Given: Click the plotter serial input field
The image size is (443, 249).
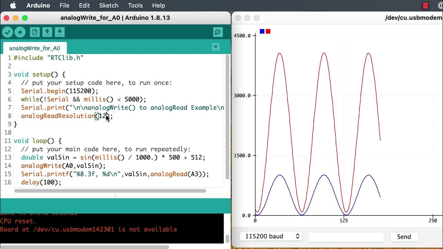Looking at the screenshot, I should (x=346, y=237).
